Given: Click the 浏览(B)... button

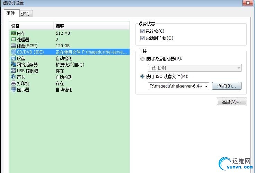Looking at the screenshot, I should click(227, 86).
